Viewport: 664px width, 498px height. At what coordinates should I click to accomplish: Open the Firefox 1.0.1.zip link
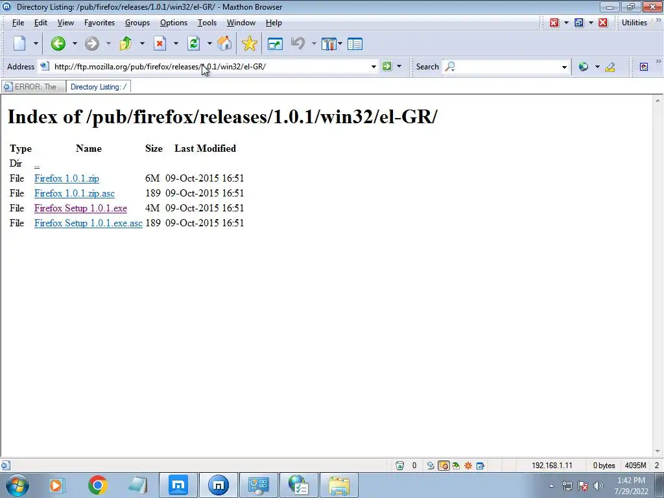click(x=67, y=178)
